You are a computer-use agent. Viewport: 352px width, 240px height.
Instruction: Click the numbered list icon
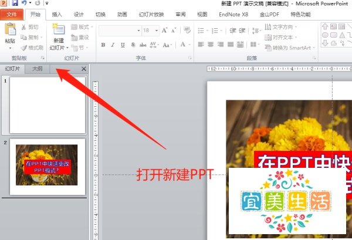point(215,31)
